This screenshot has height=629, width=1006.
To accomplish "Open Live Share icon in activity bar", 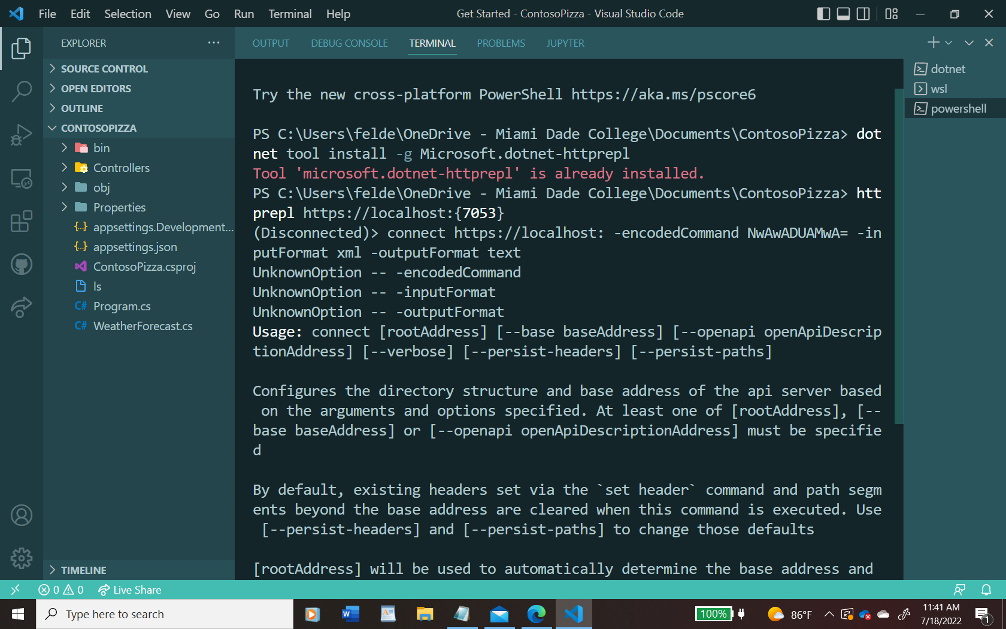I will coord(21,307).
